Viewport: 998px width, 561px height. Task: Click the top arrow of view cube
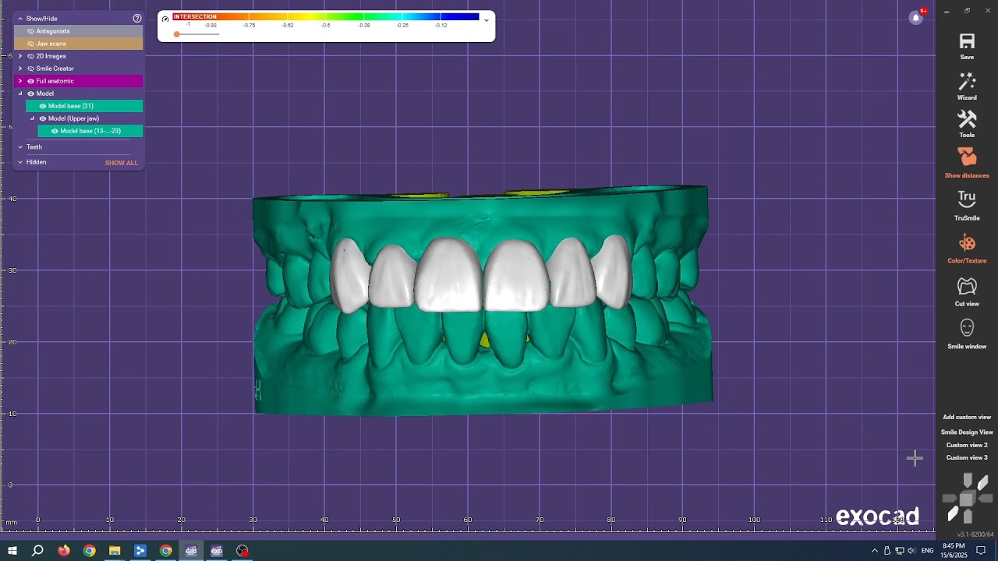[968, 481]
